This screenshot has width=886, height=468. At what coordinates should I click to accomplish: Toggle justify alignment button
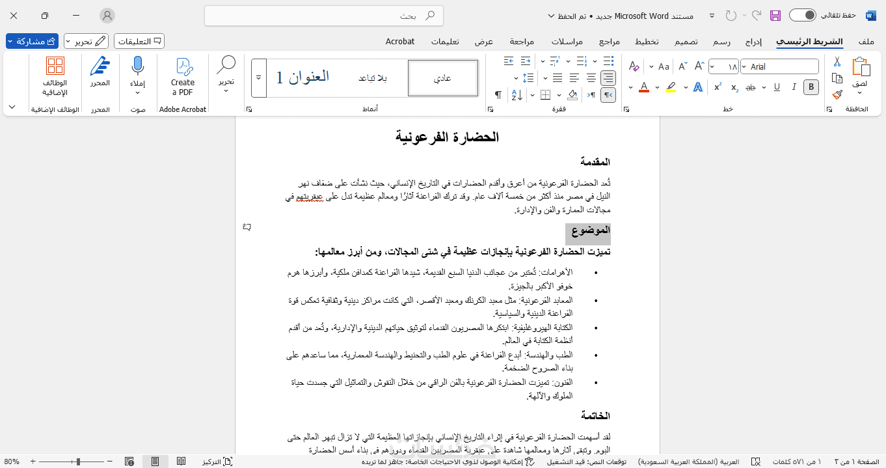(x=557, y=78)
